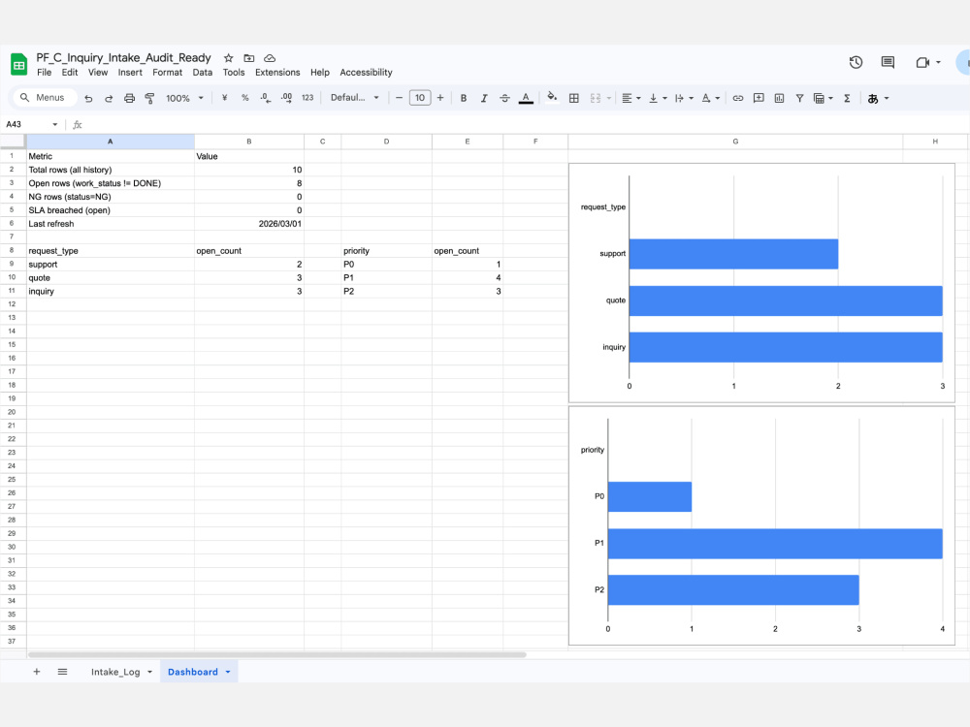The image size is (970, 727).
Task: Insert a chart
Action: (x=780, y=98)
